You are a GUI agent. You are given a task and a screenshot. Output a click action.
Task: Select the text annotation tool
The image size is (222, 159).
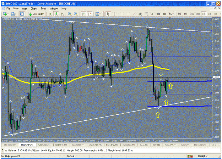point(152,14)
